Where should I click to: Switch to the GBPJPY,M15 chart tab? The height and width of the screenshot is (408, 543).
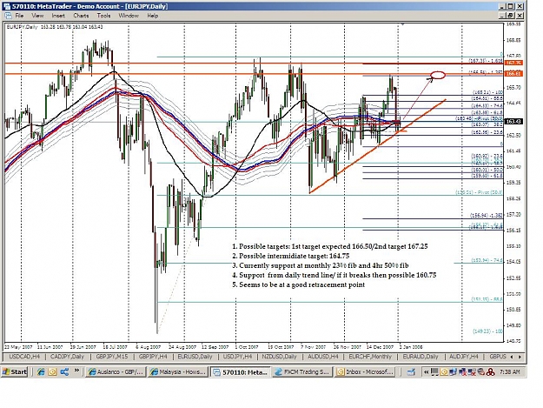coord(111,357)
